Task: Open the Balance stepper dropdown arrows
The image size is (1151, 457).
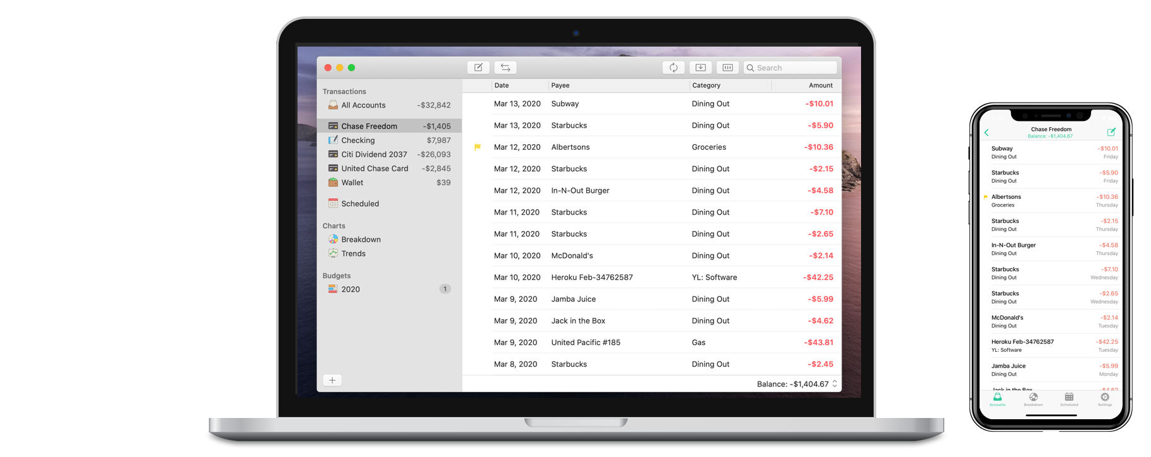Action: [x=835, y=384]
